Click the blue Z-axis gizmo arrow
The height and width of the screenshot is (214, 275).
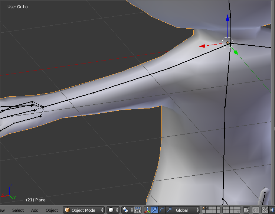point(227,18)
